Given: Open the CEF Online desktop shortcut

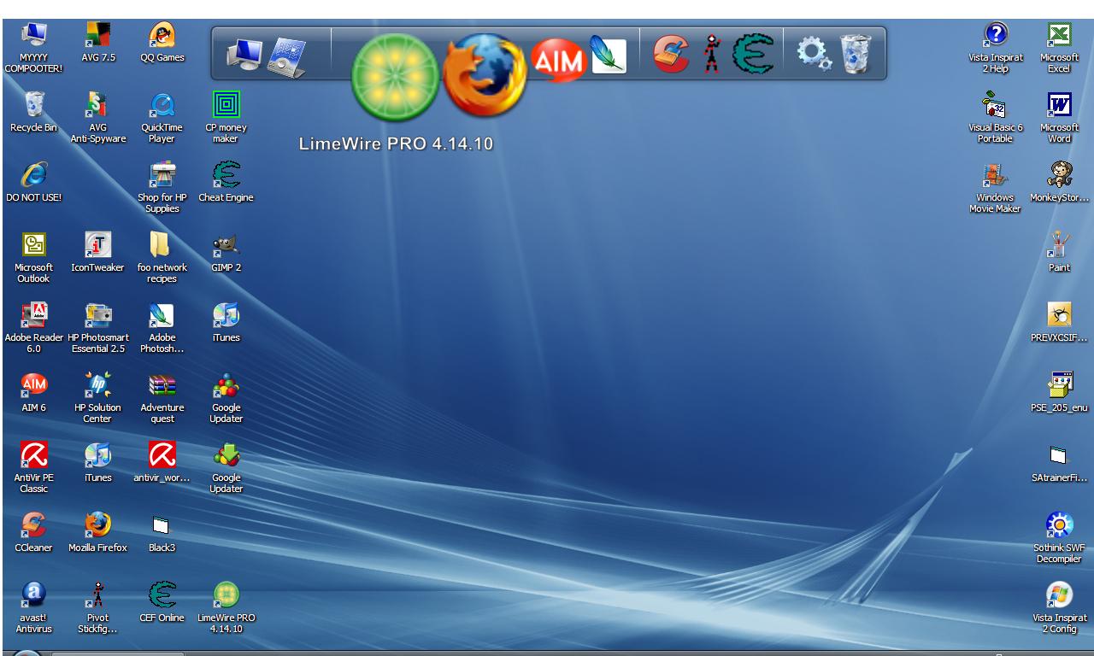Looking at the screenshot, I should (162, 603).
